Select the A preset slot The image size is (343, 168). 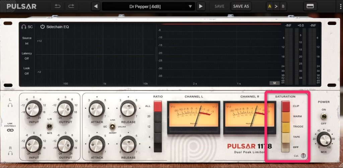(x=270, y=6)
